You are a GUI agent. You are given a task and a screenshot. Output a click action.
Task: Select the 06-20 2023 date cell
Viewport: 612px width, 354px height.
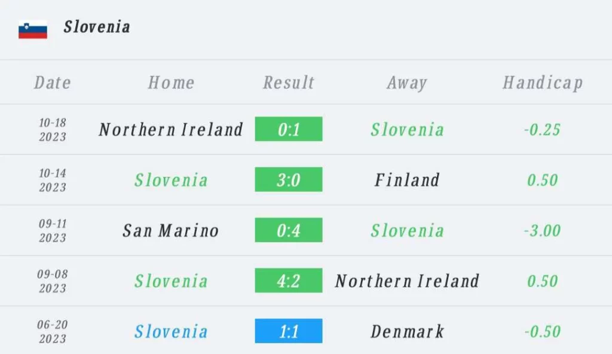[x=53, y=331]
